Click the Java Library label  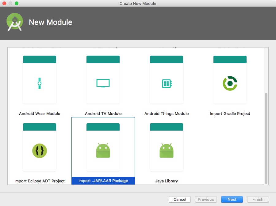[167, 181]
